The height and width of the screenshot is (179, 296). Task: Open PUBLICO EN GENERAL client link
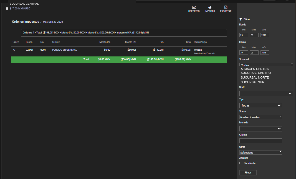65,50
